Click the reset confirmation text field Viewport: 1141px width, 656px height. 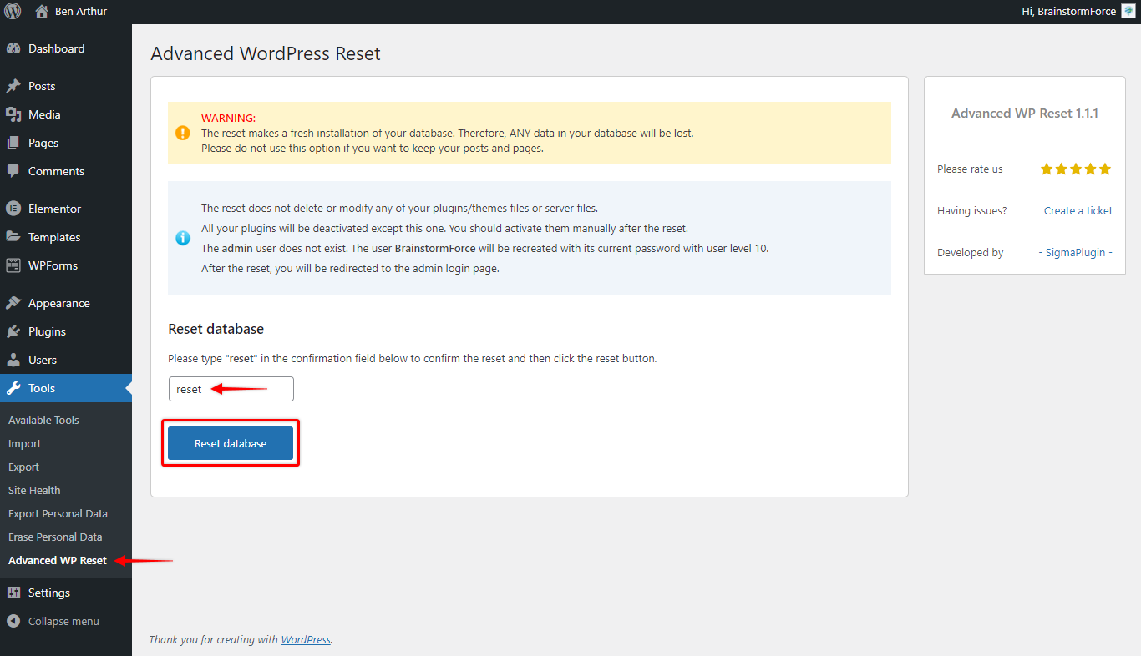(x=231, y=389)
